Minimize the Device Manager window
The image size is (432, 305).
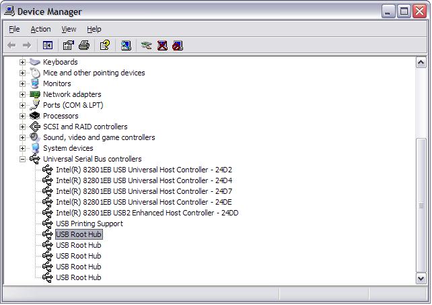coord(388,11)
